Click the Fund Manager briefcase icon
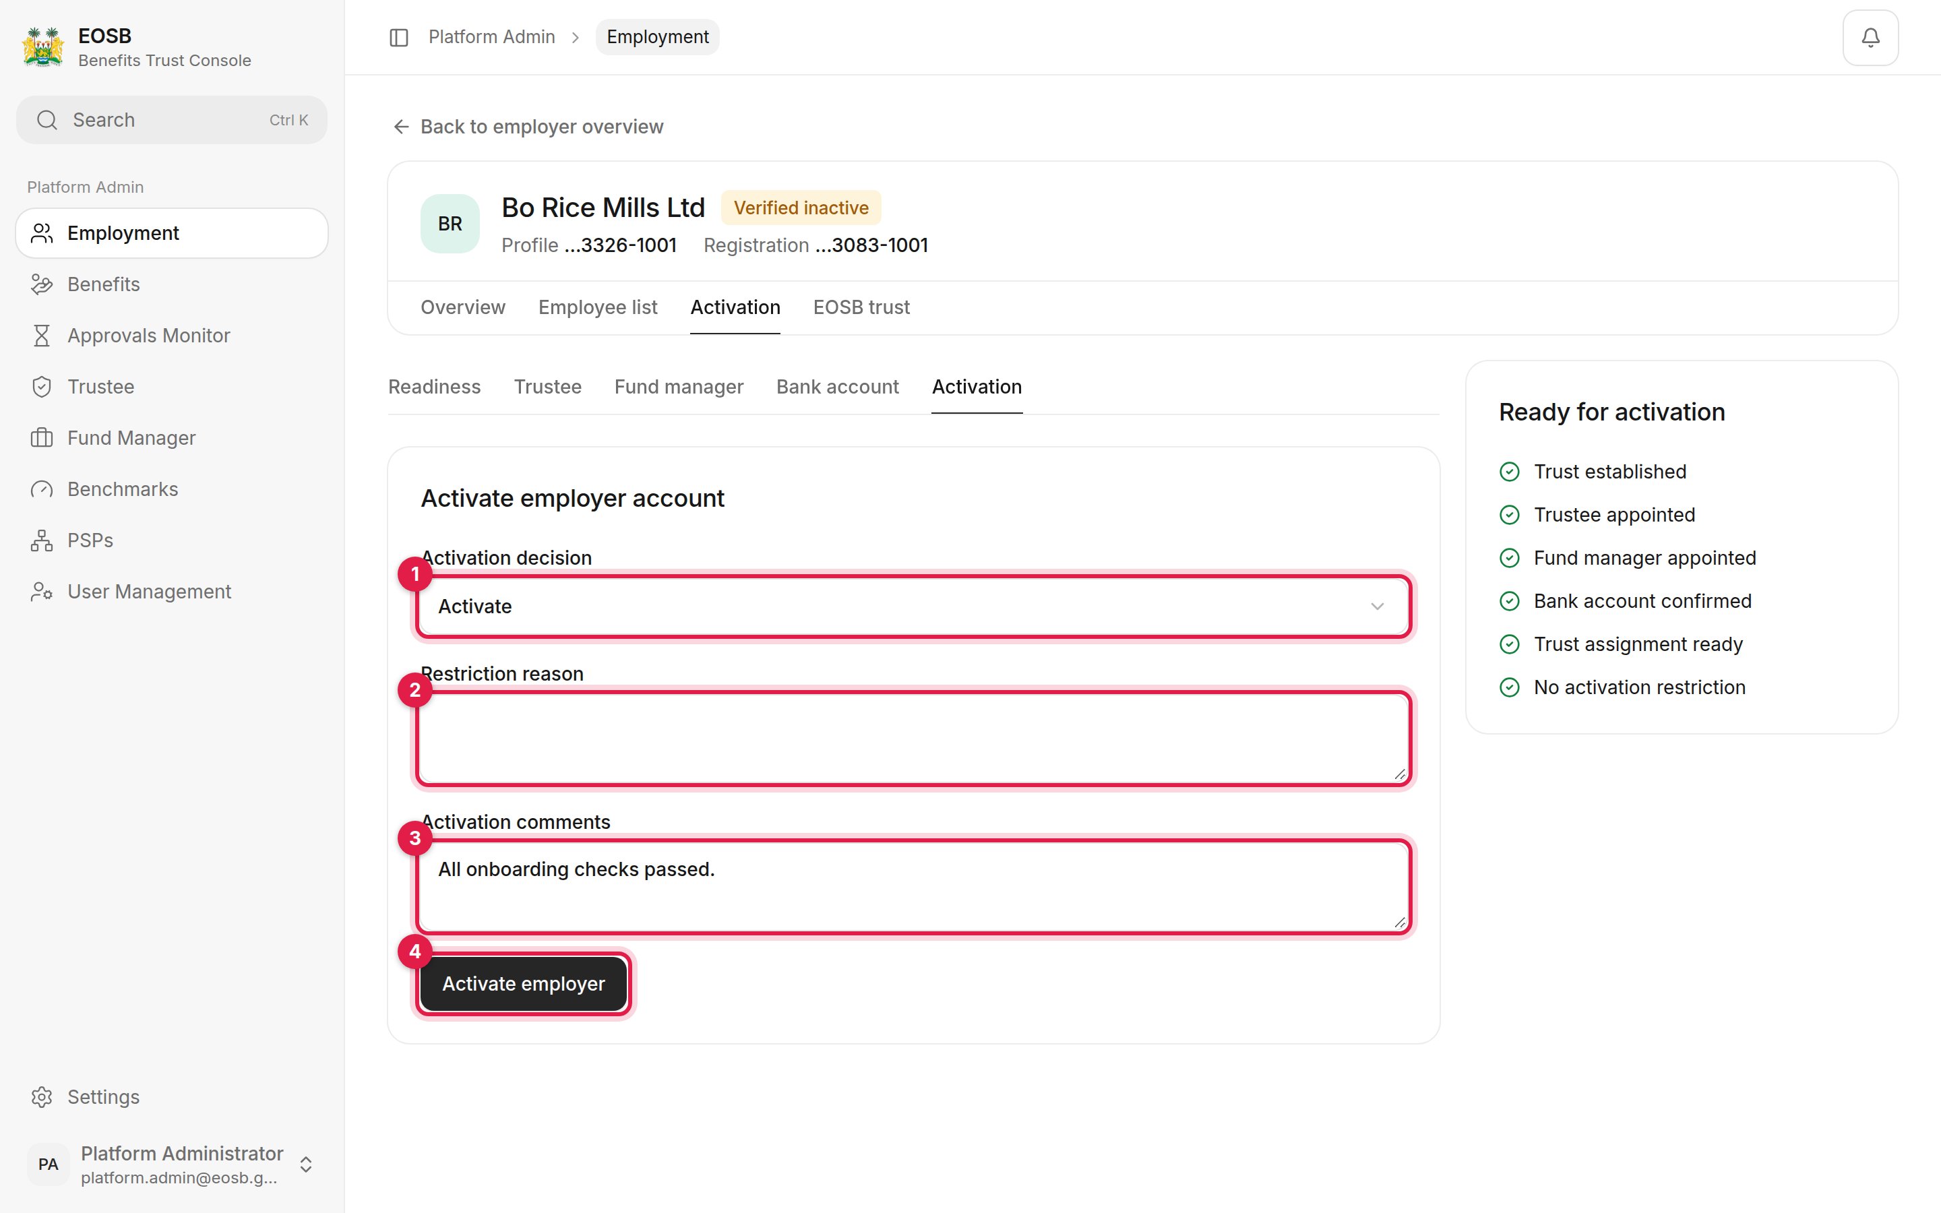 [42, 438]
